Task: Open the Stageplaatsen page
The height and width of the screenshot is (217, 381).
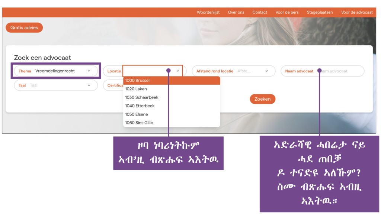Action: click(x=320, y=12)
